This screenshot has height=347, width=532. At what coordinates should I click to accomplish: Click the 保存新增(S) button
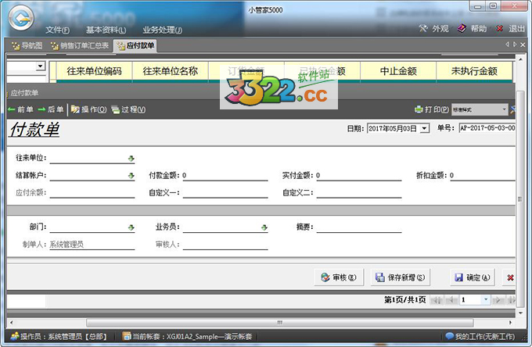click(x=401, y=277)
